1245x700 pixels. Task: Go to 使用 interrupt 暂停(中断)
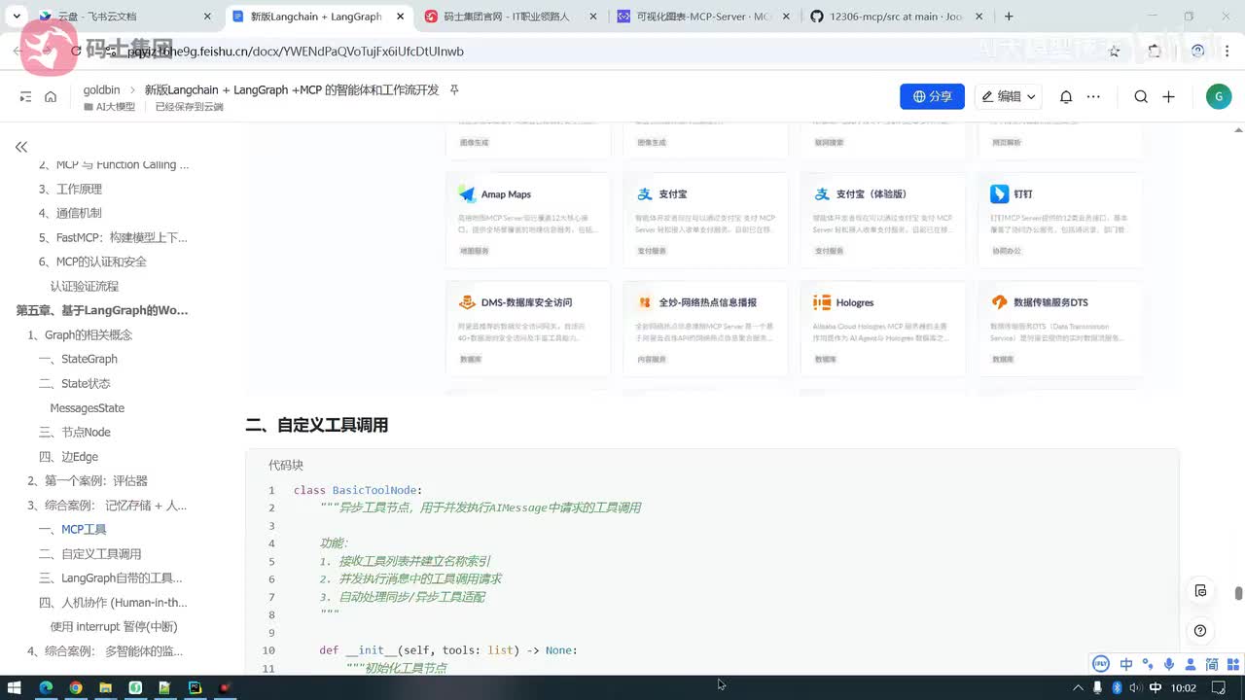coord(114,627)
